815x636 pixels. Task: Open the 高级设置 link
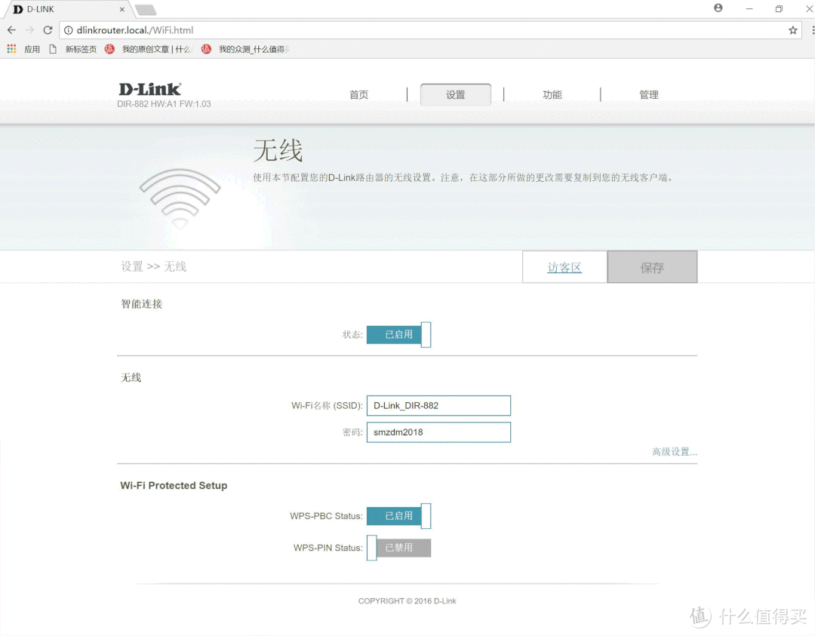coord(674,451)
